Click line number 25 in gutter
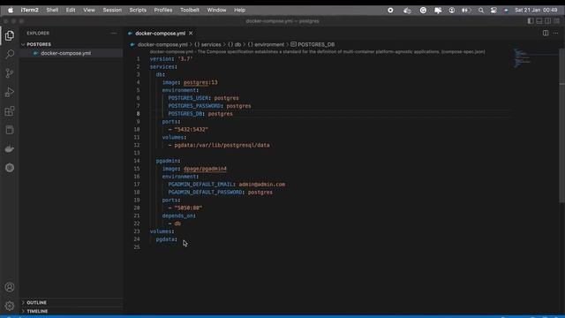This screenshot has width=565, height=318. point(137,247)
